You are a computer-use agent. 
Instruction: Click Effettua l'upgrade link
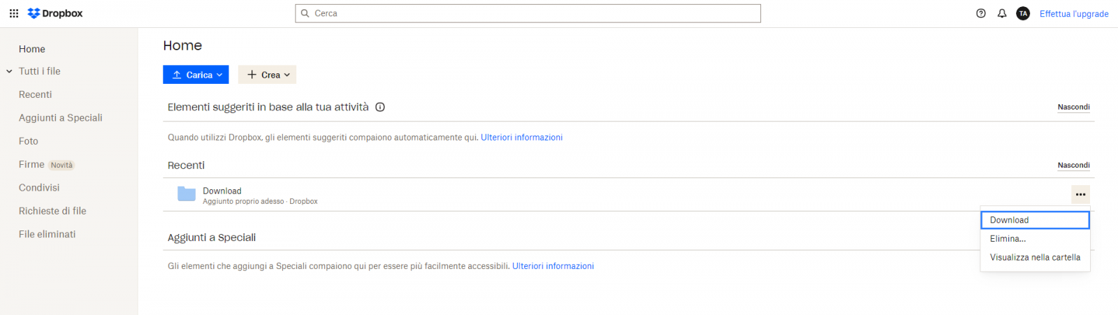point(1074,14)
